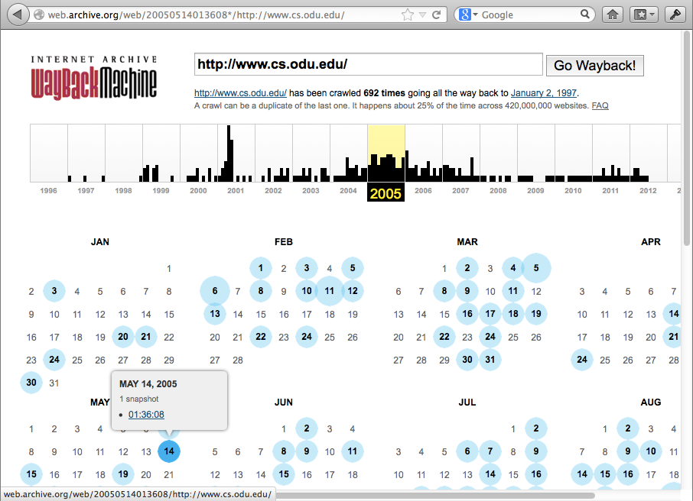The width and height of the screenshot is (693, 501).
Task: Go back to the previous page
Action: (x=18, y=15)
